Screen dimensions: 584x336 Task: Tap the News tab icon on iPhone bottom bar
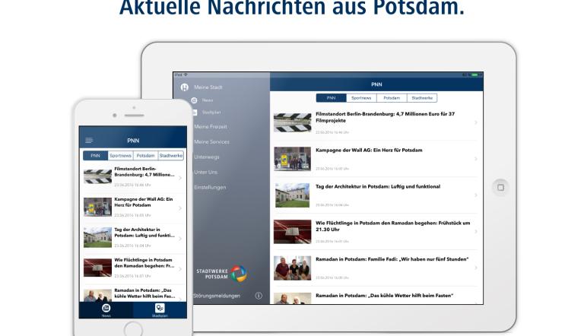click(106, 308)
